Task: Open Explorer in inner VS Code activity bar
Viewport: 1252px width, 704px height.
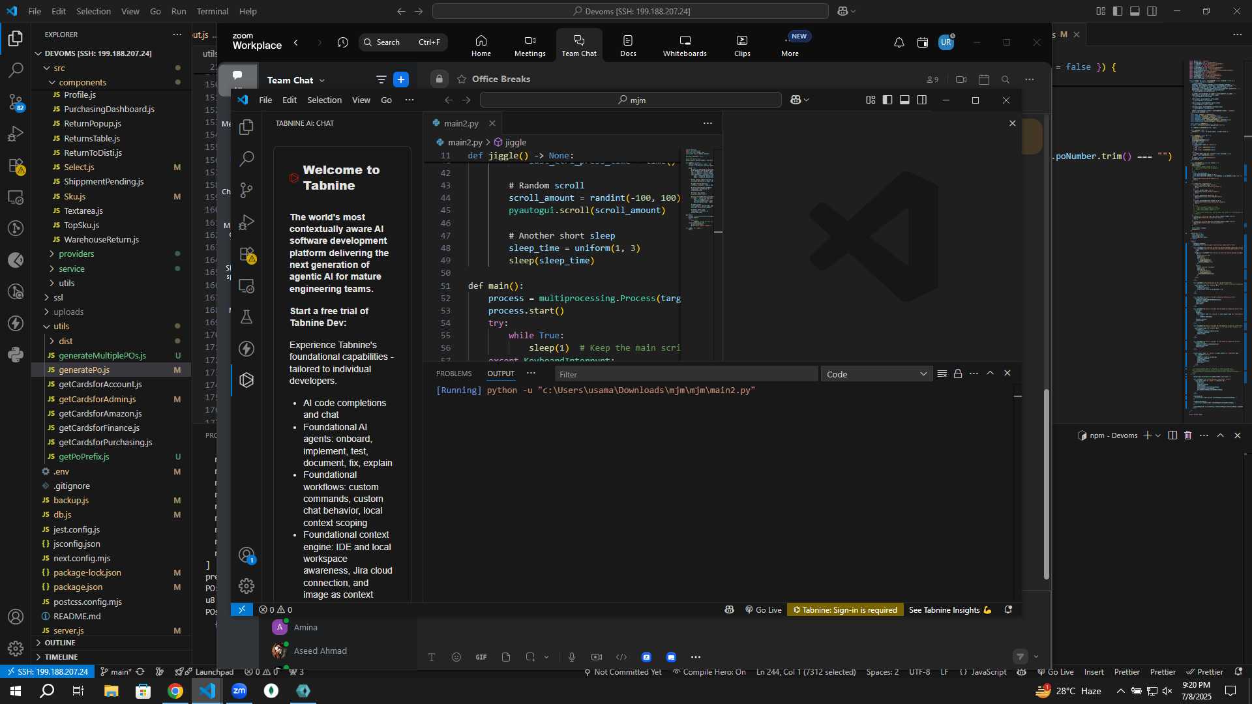Action: (246, 127)
